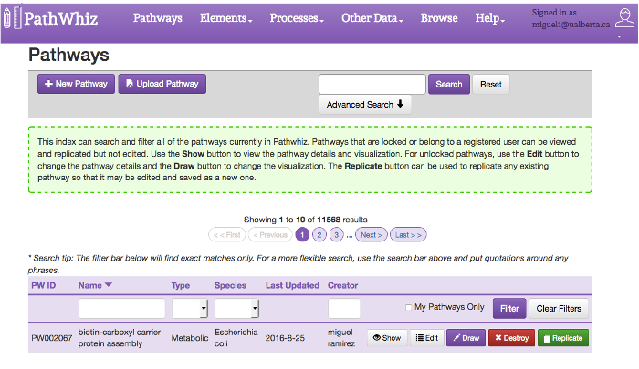Screen dimensions: 639x369
Task: Go to results page 1
Action: 302,235
